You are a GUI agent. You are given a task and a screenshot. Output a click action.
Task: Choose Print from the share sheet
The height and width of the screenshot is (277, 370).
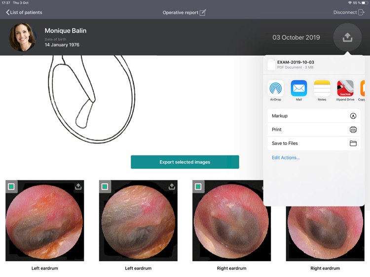314,130
